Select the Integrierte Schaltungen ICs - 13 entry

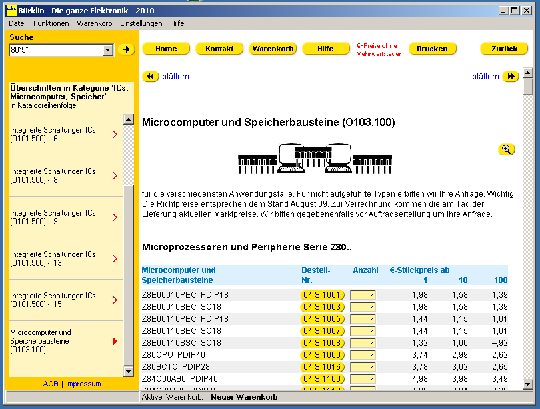tap(66, 258)
